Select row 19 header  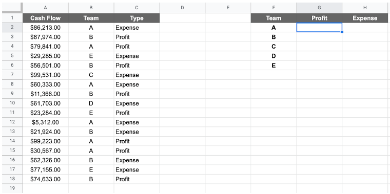tap(12, 188)
